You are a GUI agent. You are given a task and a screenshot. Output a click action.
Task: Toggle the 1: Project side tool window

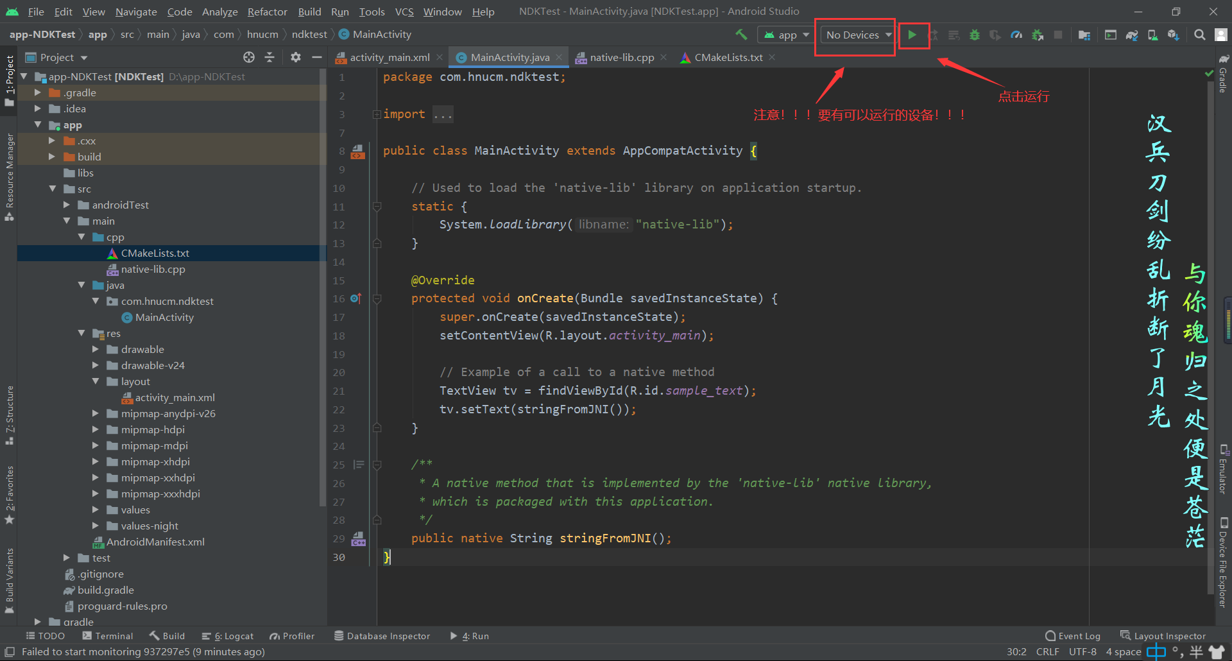click(x=9, y=81)
